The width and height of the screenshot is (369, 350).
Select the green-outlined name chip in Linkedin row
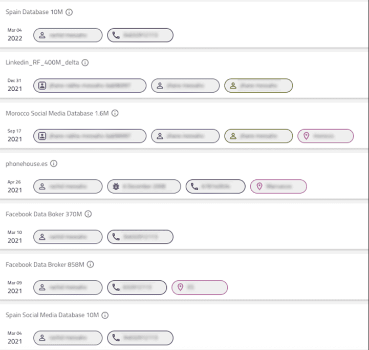(x=258, y=86)
